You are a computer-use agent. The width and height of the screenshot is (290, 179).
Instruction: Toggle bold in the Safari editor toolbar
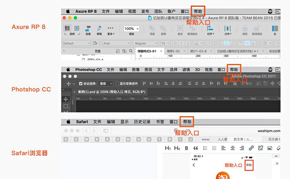[x=186, y=148]
